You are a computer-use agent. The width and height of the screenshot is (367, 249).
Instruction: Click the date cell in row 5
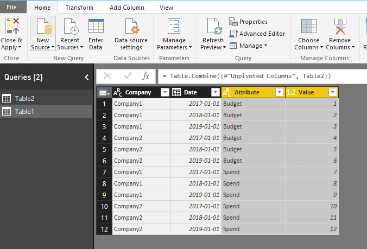pos(196,149)
